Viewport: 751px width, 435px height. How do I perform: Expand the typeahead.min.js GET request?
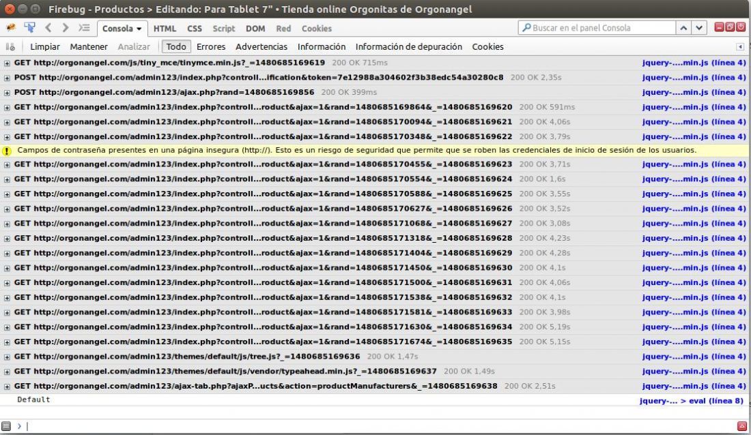(x=7, y=372)
